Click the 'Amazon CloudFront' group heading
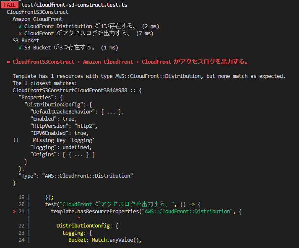 tap(38, 19)
